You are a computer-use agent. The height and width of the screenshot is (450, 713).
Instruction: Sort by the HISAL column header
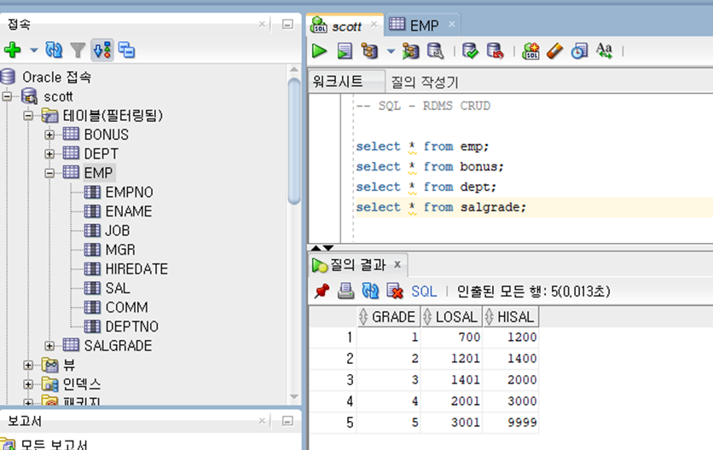(511, 317)
